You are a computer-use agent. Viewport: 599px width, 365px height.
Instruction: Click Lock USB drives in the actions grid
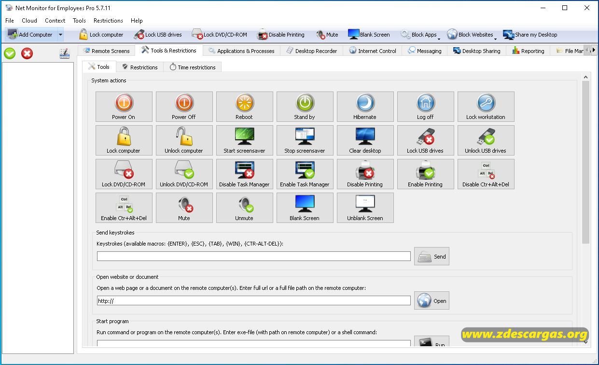tap(425, 140)
